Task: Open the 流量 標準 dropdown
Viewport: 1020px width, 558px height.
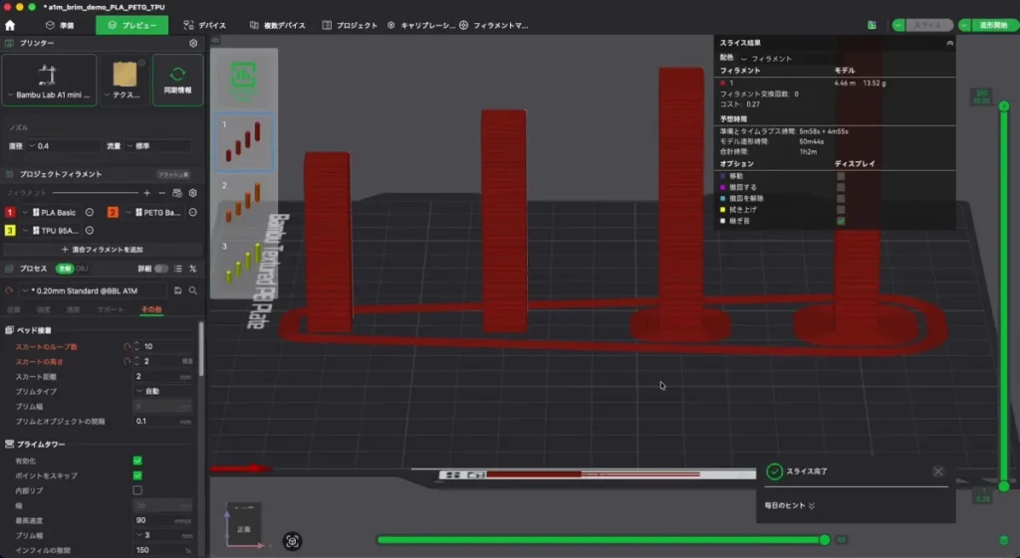Action: click(158, 146)
